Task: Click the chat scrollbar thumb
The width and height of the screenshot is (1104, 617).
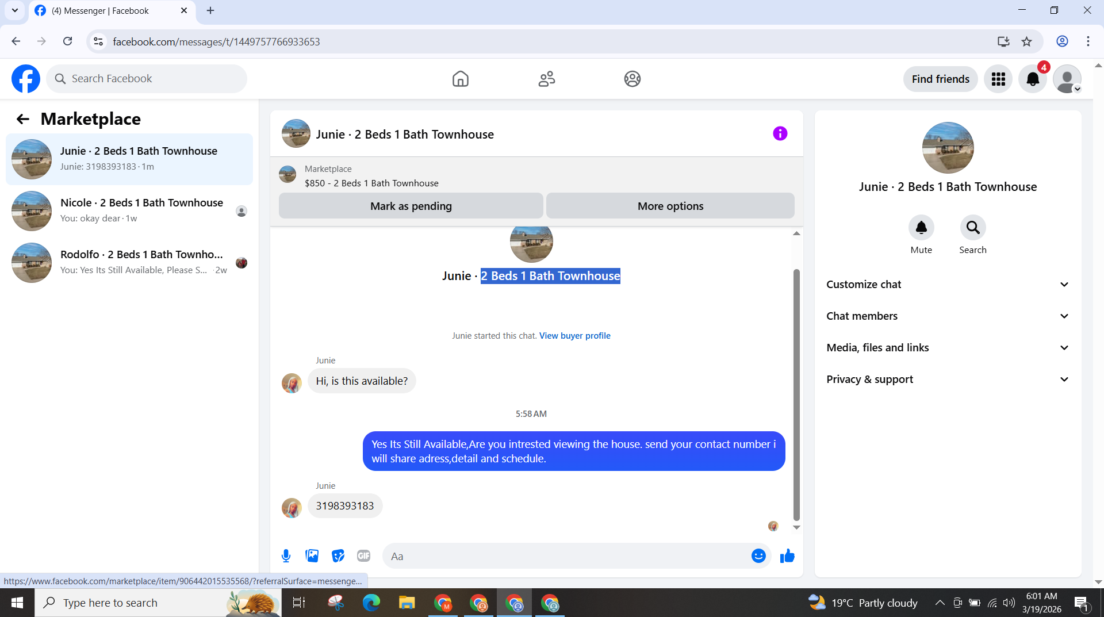Action: (x=796, y=395)
